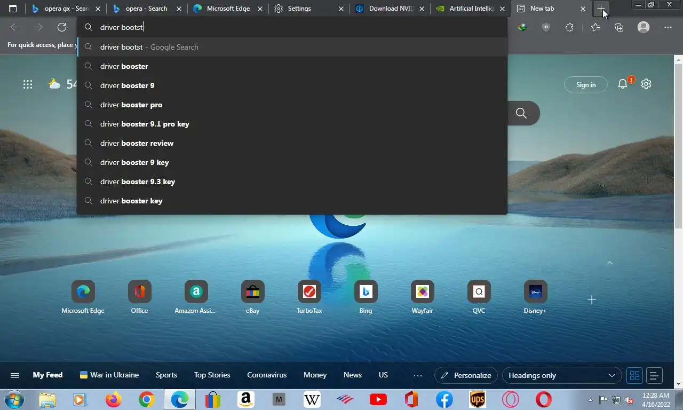This screenshot has height=410, width=683.
Task: Switch to the Microsoft Edge tab
Action: pyautogui.click(x=228, y=9)
